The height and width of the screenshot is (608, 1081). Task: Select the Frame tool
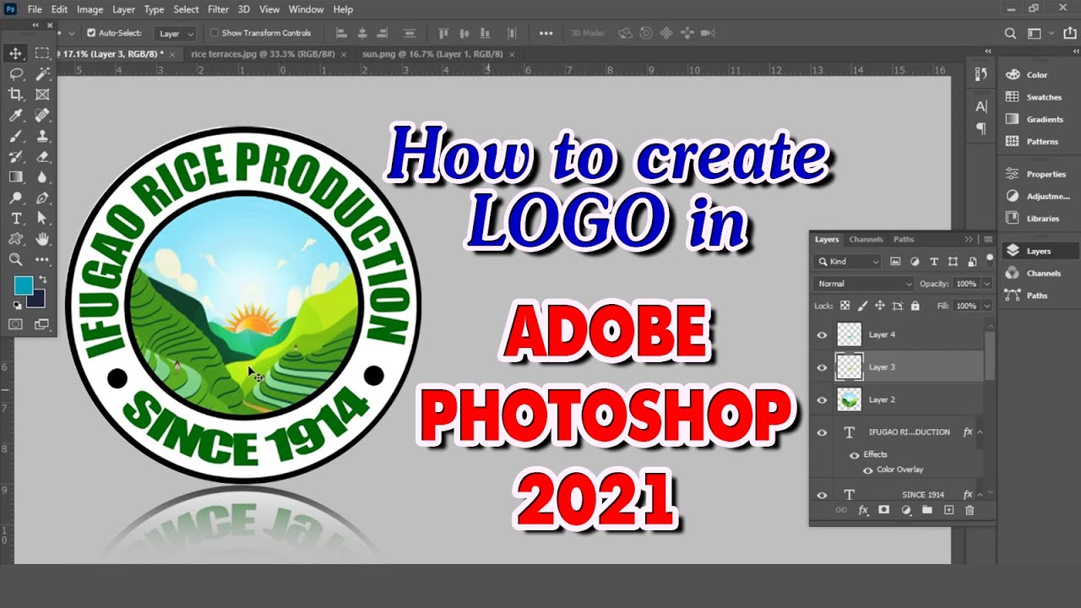[42, 95]
